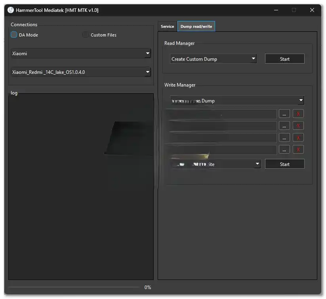Click the third Write Manager file path field
The image size is (326, 299).
pos(223,138)
